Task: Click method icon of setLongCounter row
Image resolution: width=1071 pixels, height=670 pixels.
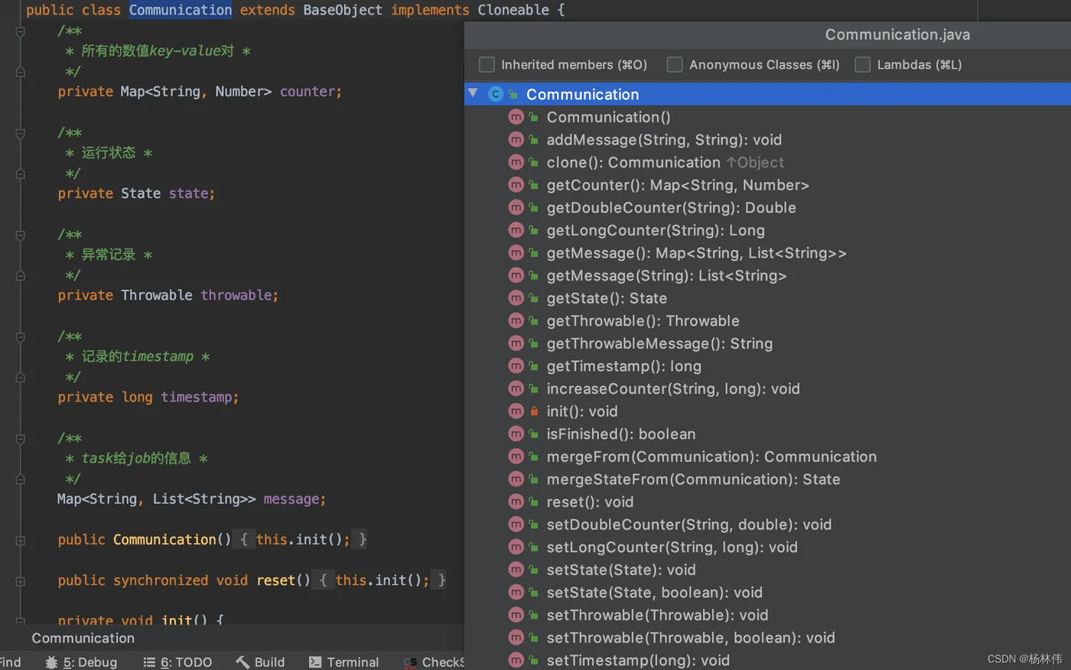Action: pyautogui.click(x=516, y=547)
